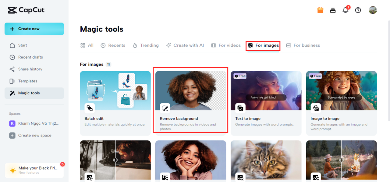The image size is (390, 182).
Task: Open the gift box rewards icon
Action: (320, 10)
